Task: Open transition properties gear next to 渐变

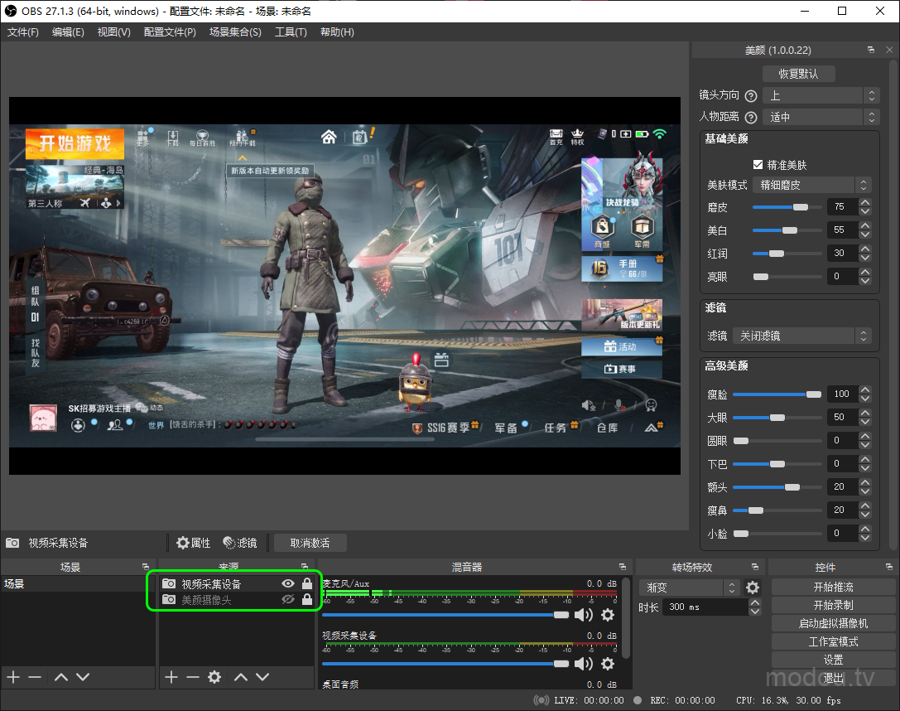Action: [753, 588]
